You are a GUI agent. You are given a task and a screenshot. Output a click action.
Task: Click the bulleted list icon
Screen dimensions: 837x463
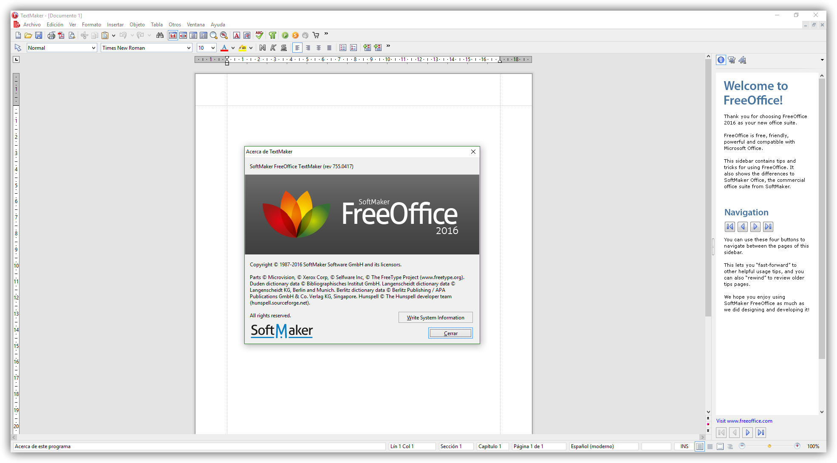[x=343, y=48]
